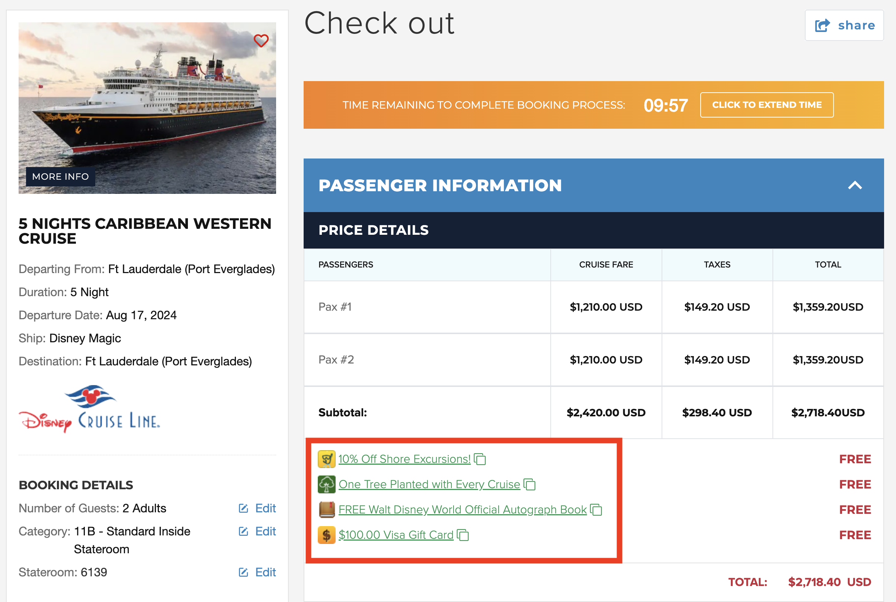Click edit pencil icon for Number of Guests
This screenshot has width=896, height=602.
pos(243,508)
